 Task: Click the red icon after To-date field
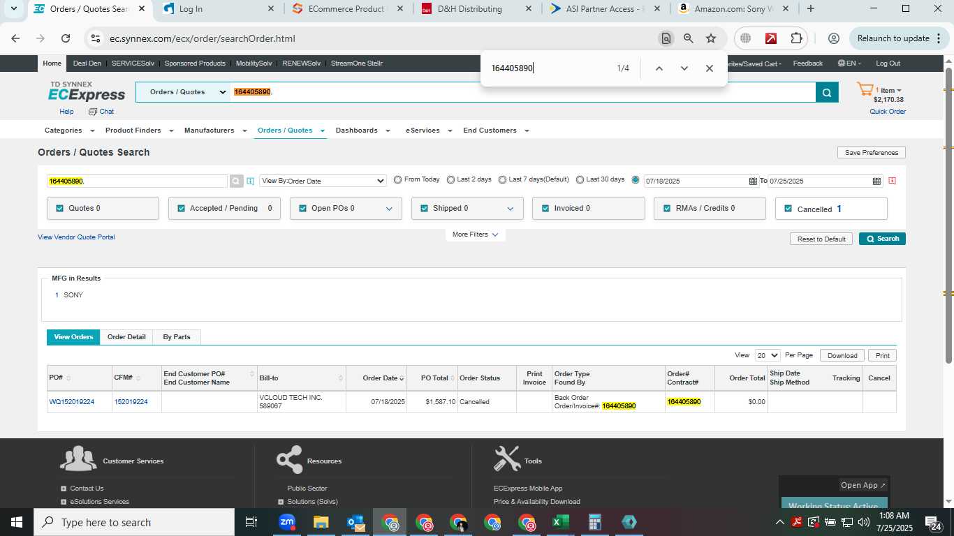point(893,181)
